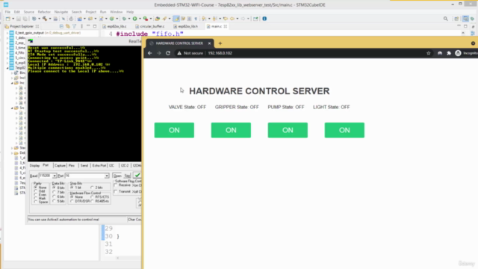Expand the 4_Fifo project node
This screenshot has height=269, width=478.
7,53
